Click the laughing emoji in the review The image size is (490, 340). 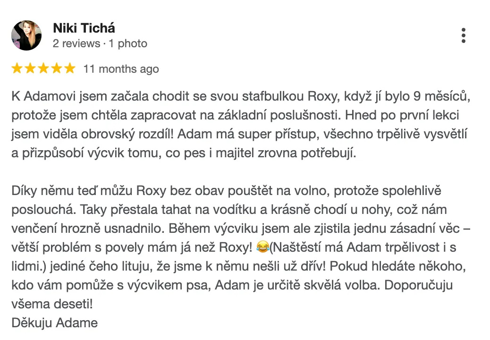[x=262, y=246]
